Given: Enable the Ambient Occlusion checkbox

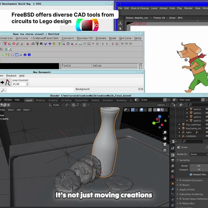Looking at the screenshot, I should [180, 180].
